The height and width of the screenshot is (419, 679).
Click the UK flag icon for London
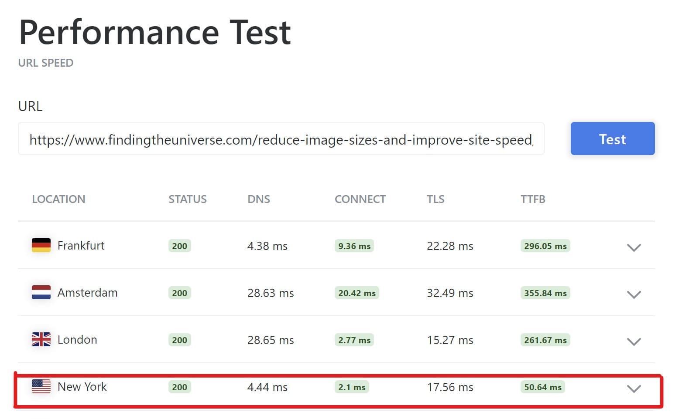pos(41,339)
